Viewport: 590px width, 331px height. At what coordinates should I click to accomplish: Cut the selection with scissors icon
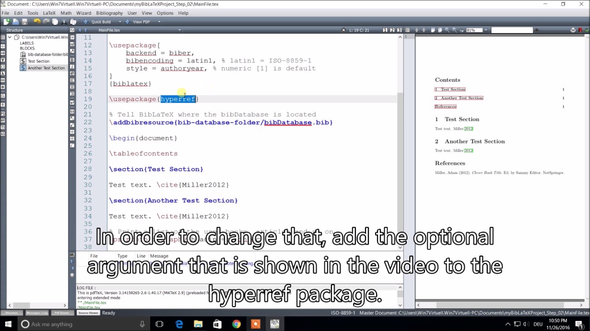[x=64, y=22]
